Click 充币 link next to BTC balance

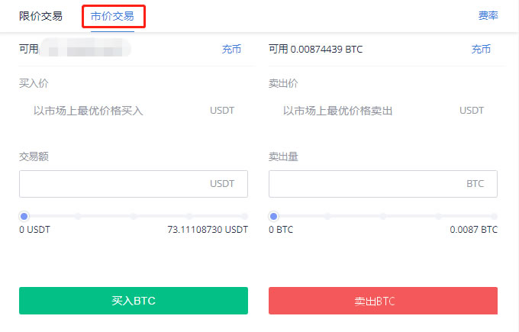pos(481,49)
